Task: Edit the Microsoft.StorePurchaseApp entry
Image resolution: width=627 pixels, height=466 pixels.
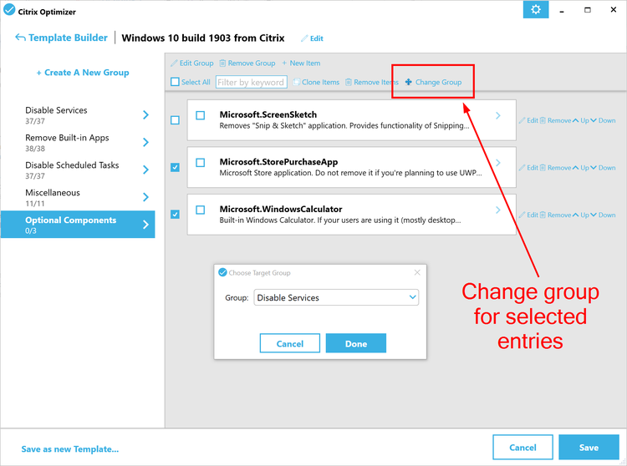Action: coord(528,167)
